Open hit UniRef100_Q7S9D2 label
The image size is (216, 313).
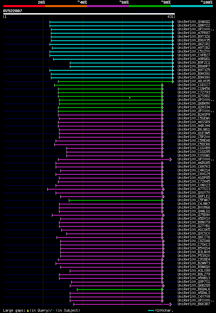click(x=194, y=97)
